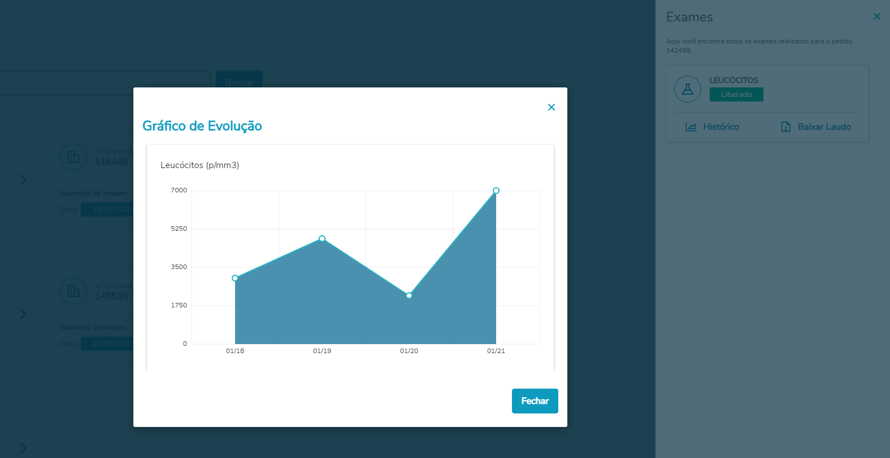890x458 pixels.
Task: Click order number 145535
Action: point(112,296)
